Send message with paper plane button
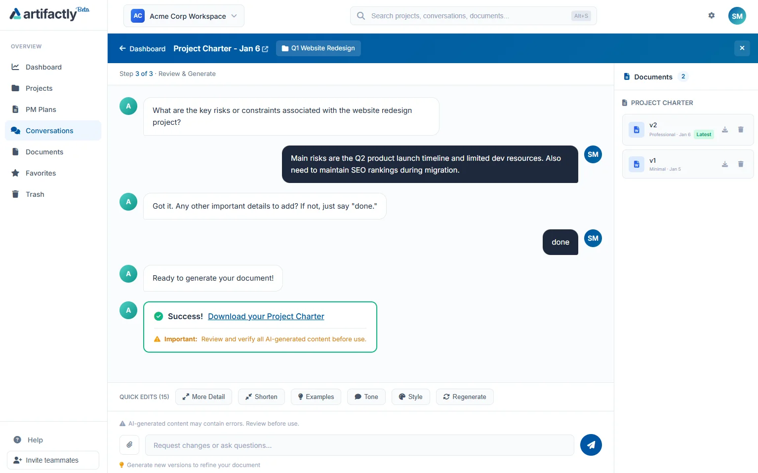Screen dimensions: 758x473 click(x=591, y=445)
